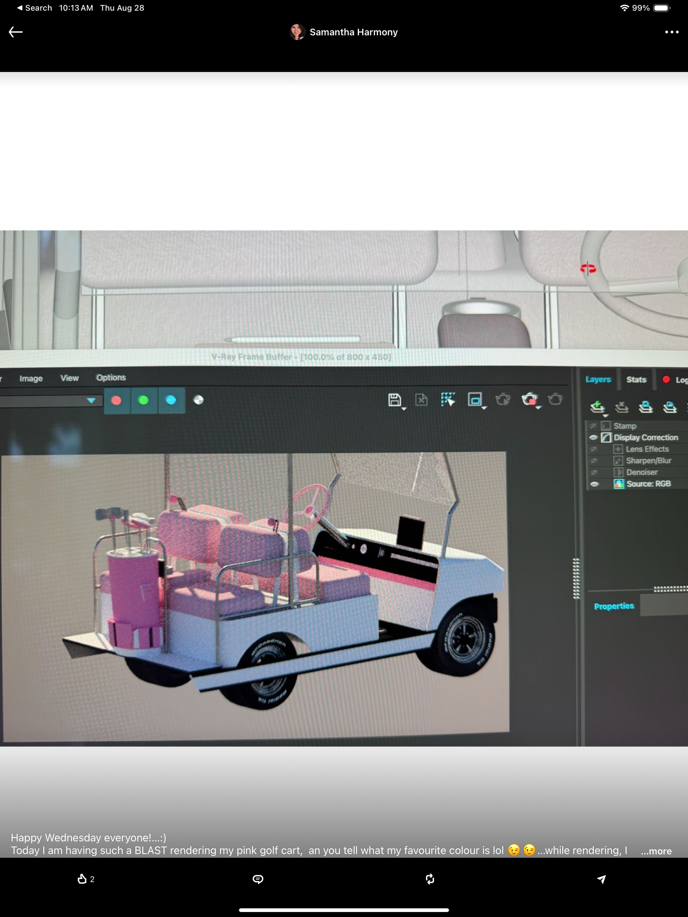Switch to the Stats tab
The height and width of the screenshot is (917, 688).
(636, 379)
